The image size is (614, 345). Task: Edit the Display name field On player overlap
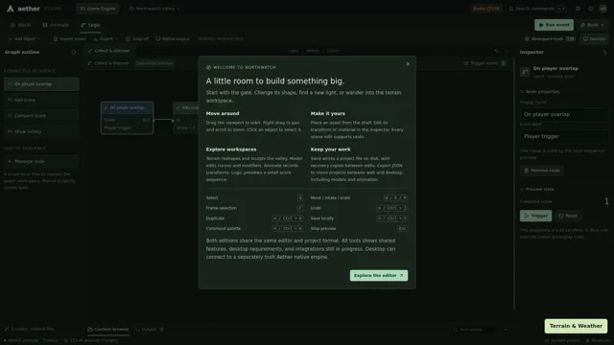564,114
